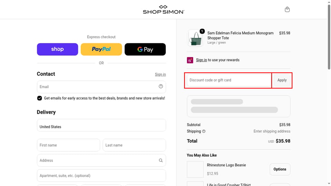Click the rewards S+ icon
This screenshot has height=186, width=331.
coord(190,60)
